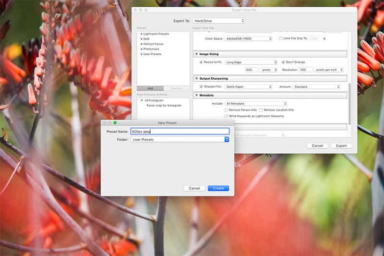Click the Export button
This screenshot has width=384, height=256.
(341, 146)
